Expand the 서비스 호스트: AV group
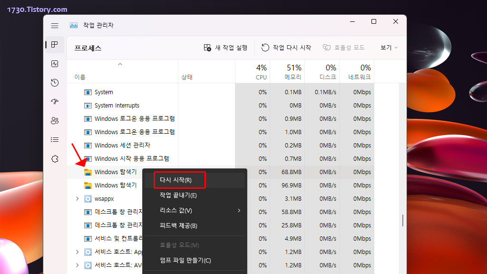The image size is (487, 274). [78, 265]
